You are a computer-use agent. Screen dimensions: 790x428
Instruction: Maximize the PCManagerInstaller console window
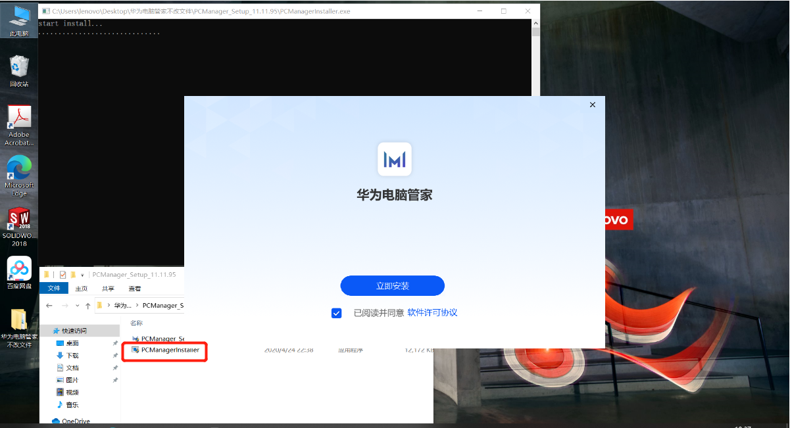coord(504,11)
